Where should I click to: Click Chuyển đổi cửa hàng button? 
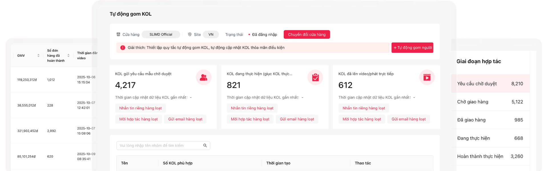click(x=307, y=34)
